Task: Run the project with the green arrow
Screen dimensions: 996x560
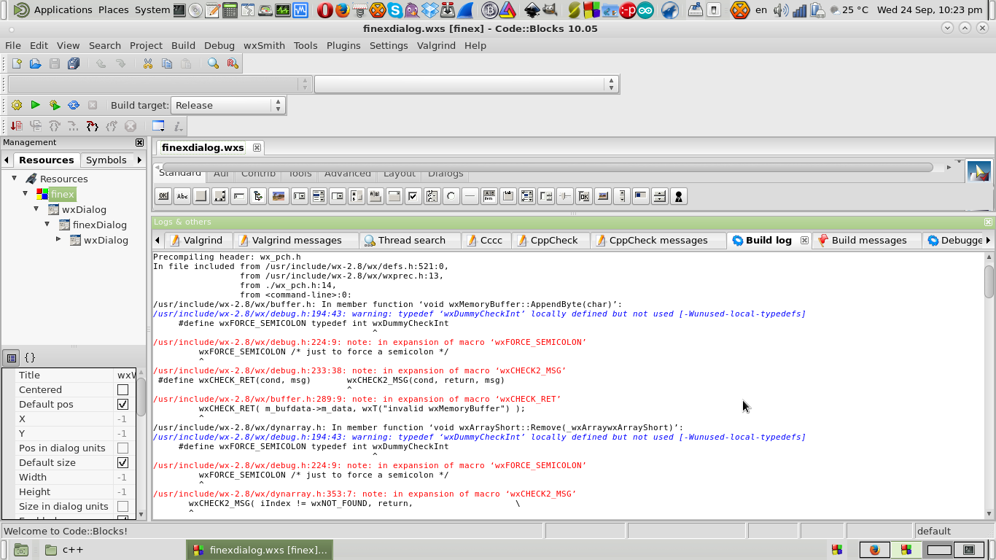Action: coord(35,105)
